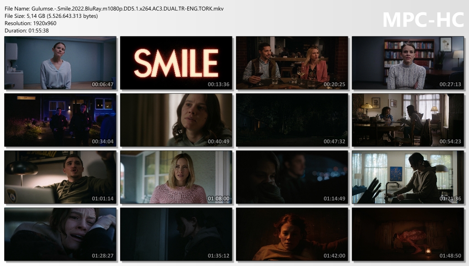Click the bookshelf scene thumbnail at 00:27:13
This screenshot has height=266, width=469.
click(408, 63)
